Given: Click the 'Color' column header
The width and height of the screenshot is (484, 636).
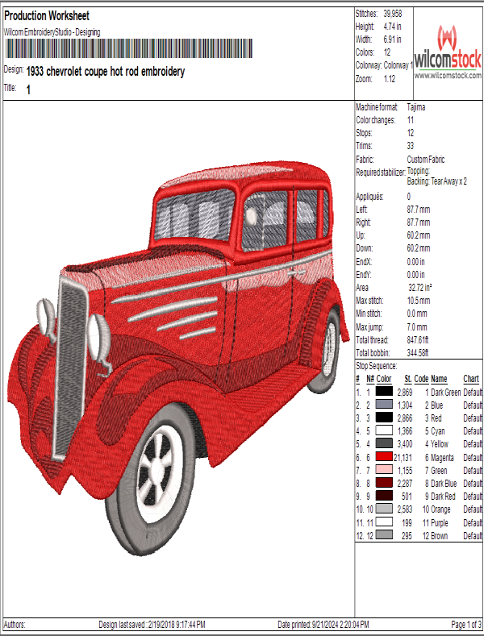Looking at the screenshot, I should pos(384,379).
